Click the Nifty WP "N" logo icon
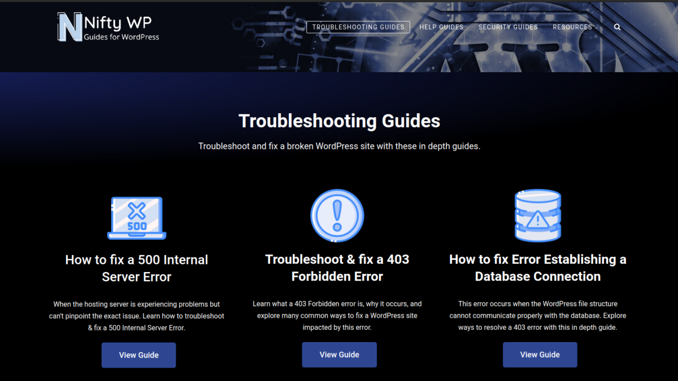 tap(69, 27)
